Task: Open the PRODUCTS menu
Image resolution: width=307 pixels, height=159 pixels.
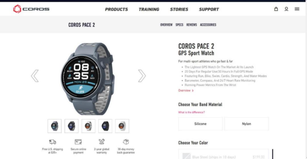Action: [116, 9]
